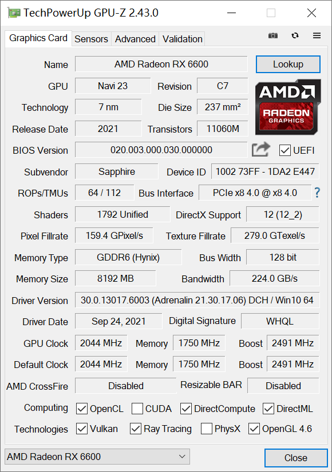
Task: Switch to the Sensors tab
Action: (x=91, y=39)
